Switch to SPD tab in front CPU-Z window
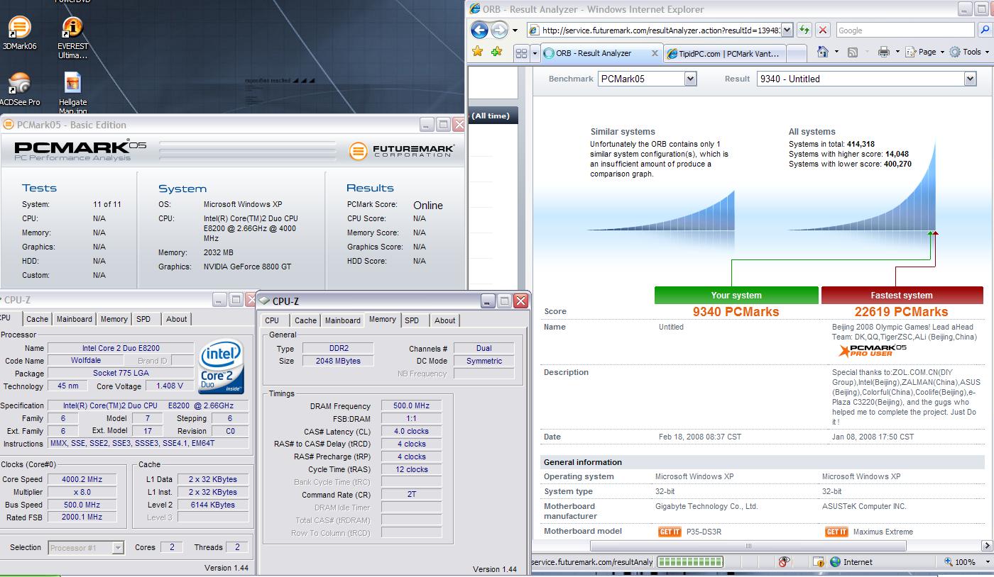 [412, 320]
